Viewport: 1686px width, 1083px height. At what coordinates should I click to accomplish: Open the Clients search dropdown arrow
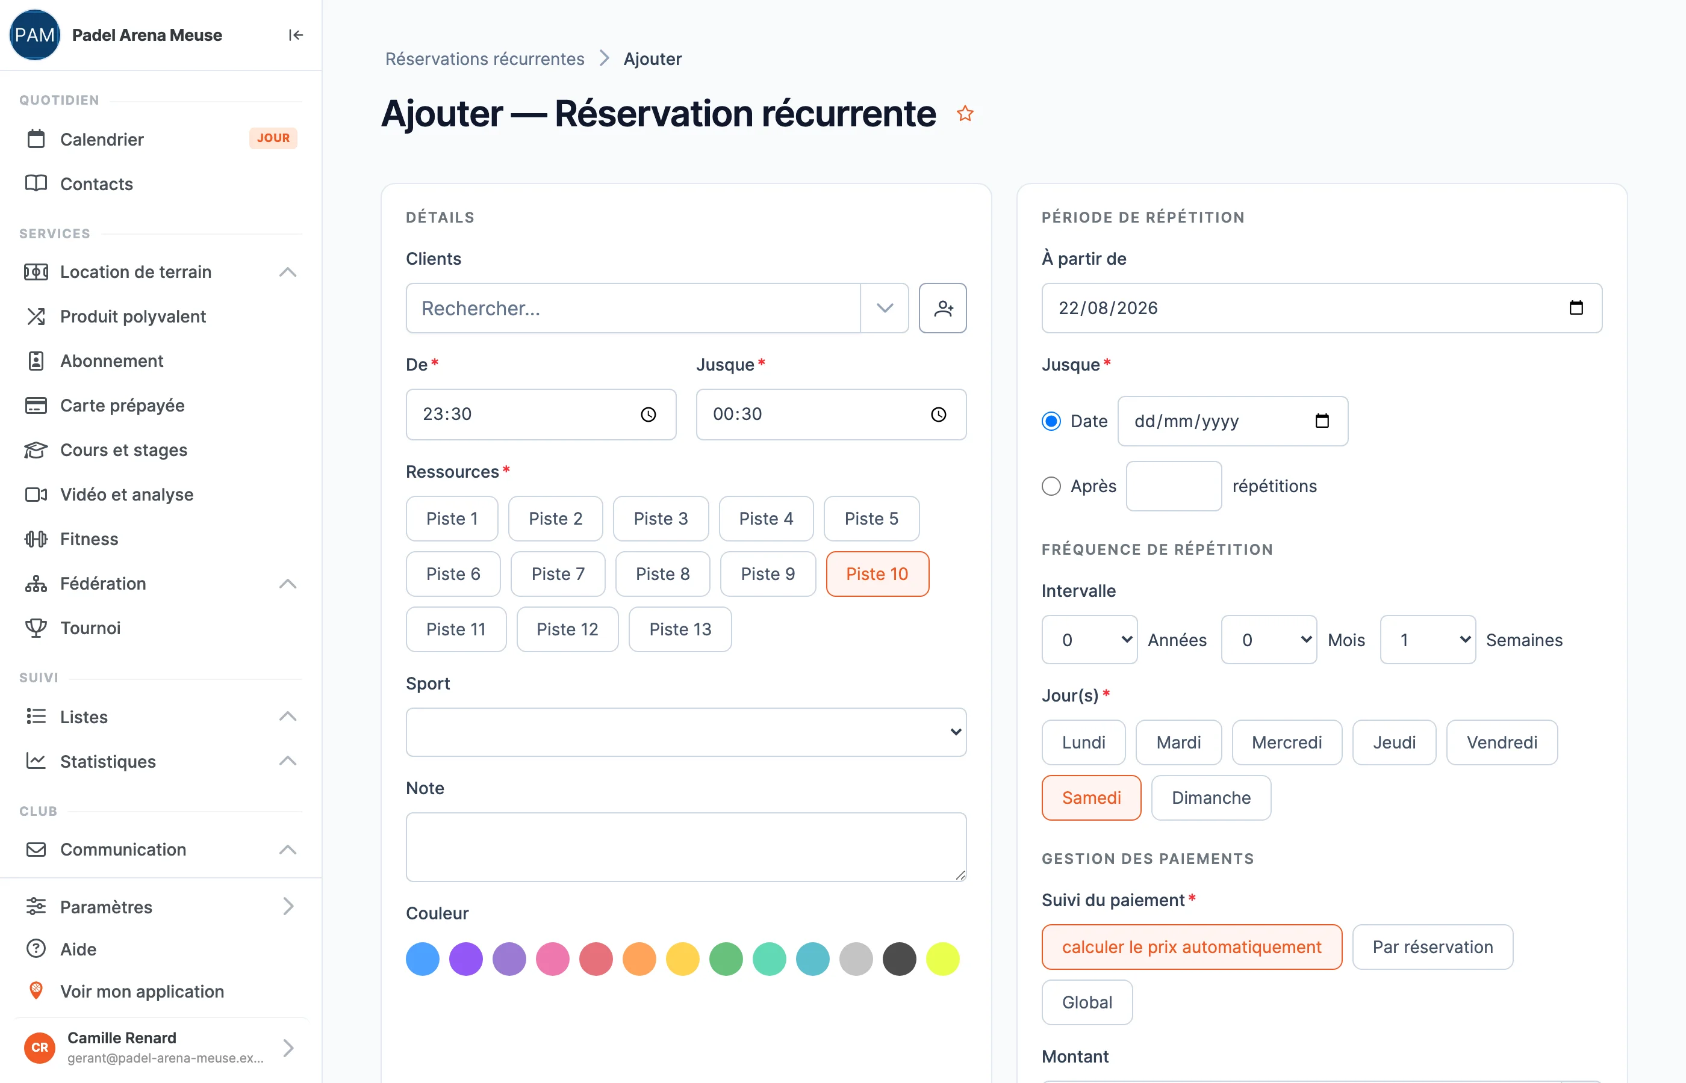pyautogui.click(x=885, y=308)
